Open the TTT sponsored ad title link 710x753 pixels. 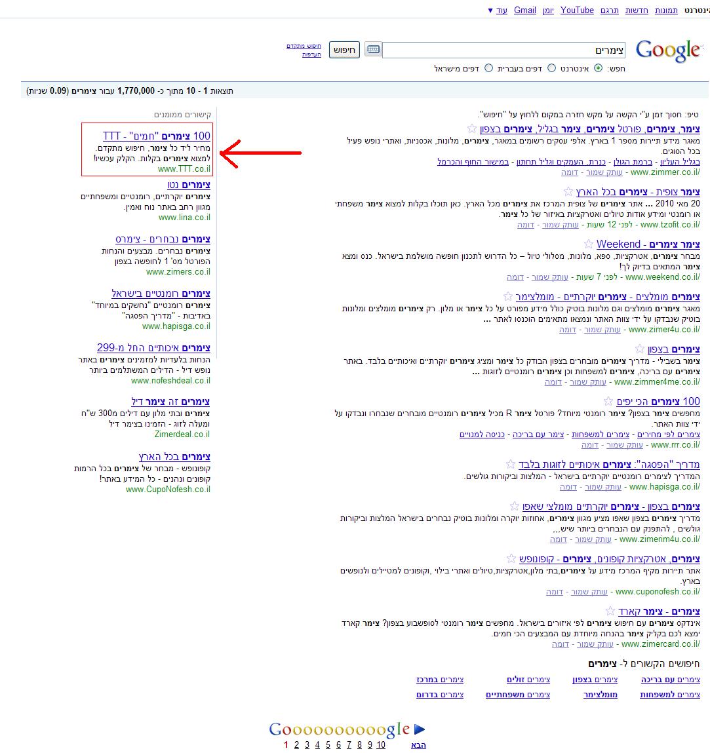tap(157, 136)
